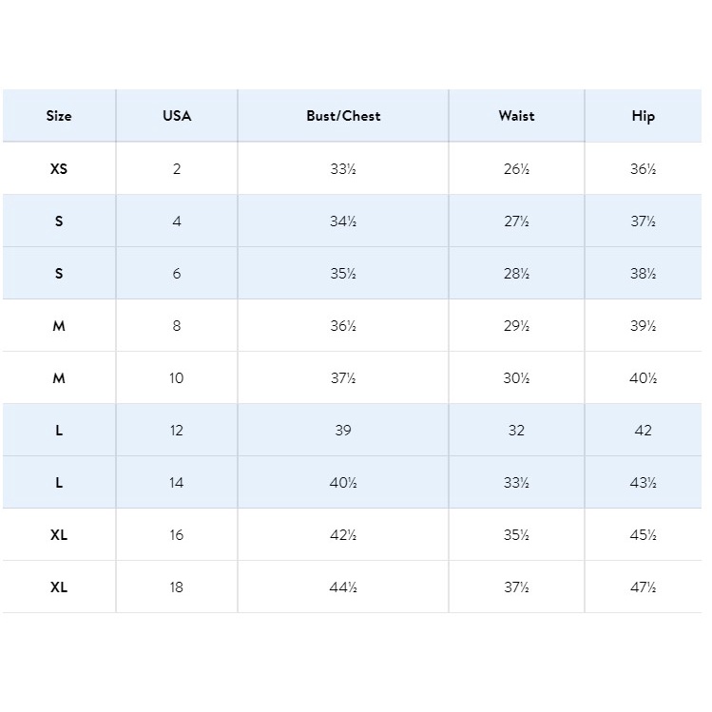Select the waist value 32 cell
The image size is (712, 712).
[516, 431]
